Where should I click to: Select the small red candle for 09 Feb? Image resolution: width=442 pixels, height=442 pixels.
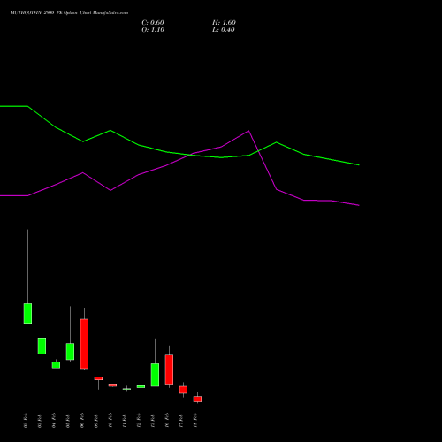(98, 378)
